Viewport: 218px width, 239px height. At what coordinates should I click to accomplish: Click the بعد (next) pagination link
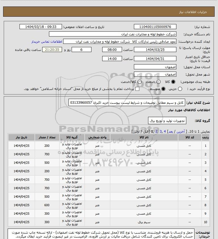170,132
